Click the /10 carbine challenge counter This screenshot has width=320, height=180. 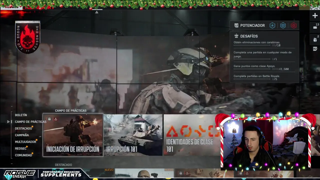pyautogui.click(x=276, y=45)
